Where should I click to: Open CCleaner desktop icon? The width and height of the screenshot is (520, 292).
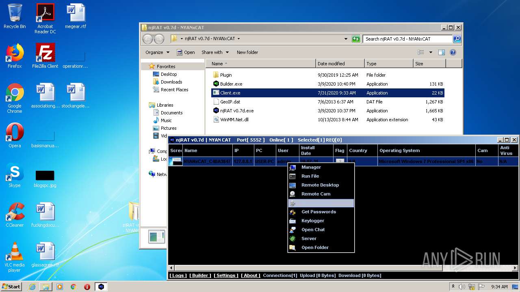click(x=15, y=215)
